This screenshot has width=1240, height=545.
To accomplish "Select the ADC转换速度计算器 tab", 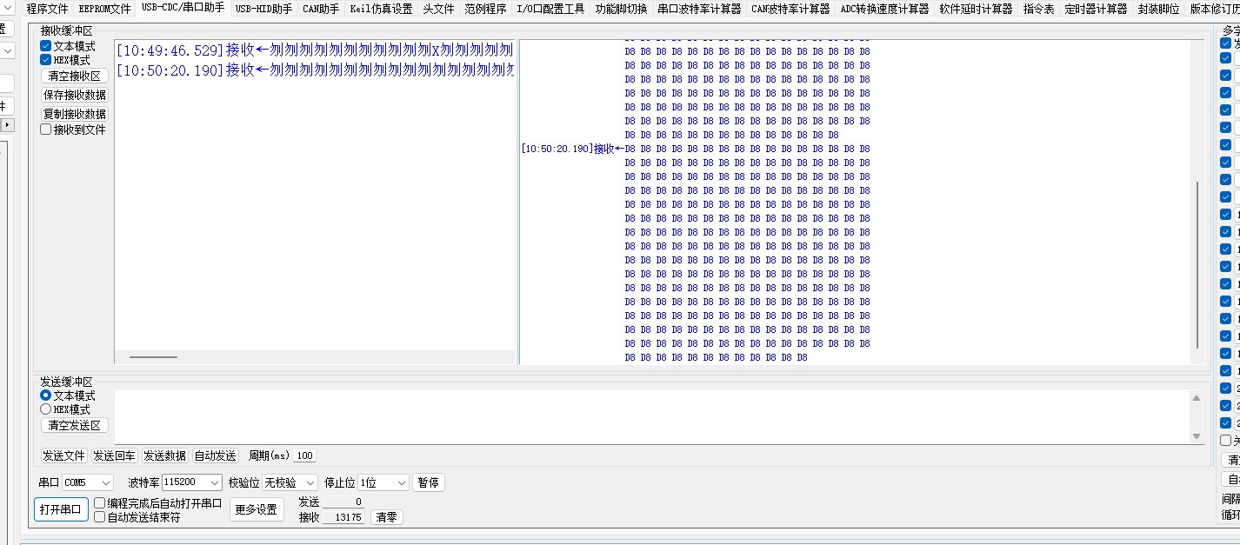I will coord(884,10).
